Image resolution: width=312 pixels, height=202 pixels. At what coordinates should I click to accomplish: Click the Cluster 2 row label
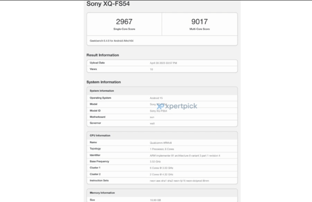pyautogui.click(x=95, y=174)
